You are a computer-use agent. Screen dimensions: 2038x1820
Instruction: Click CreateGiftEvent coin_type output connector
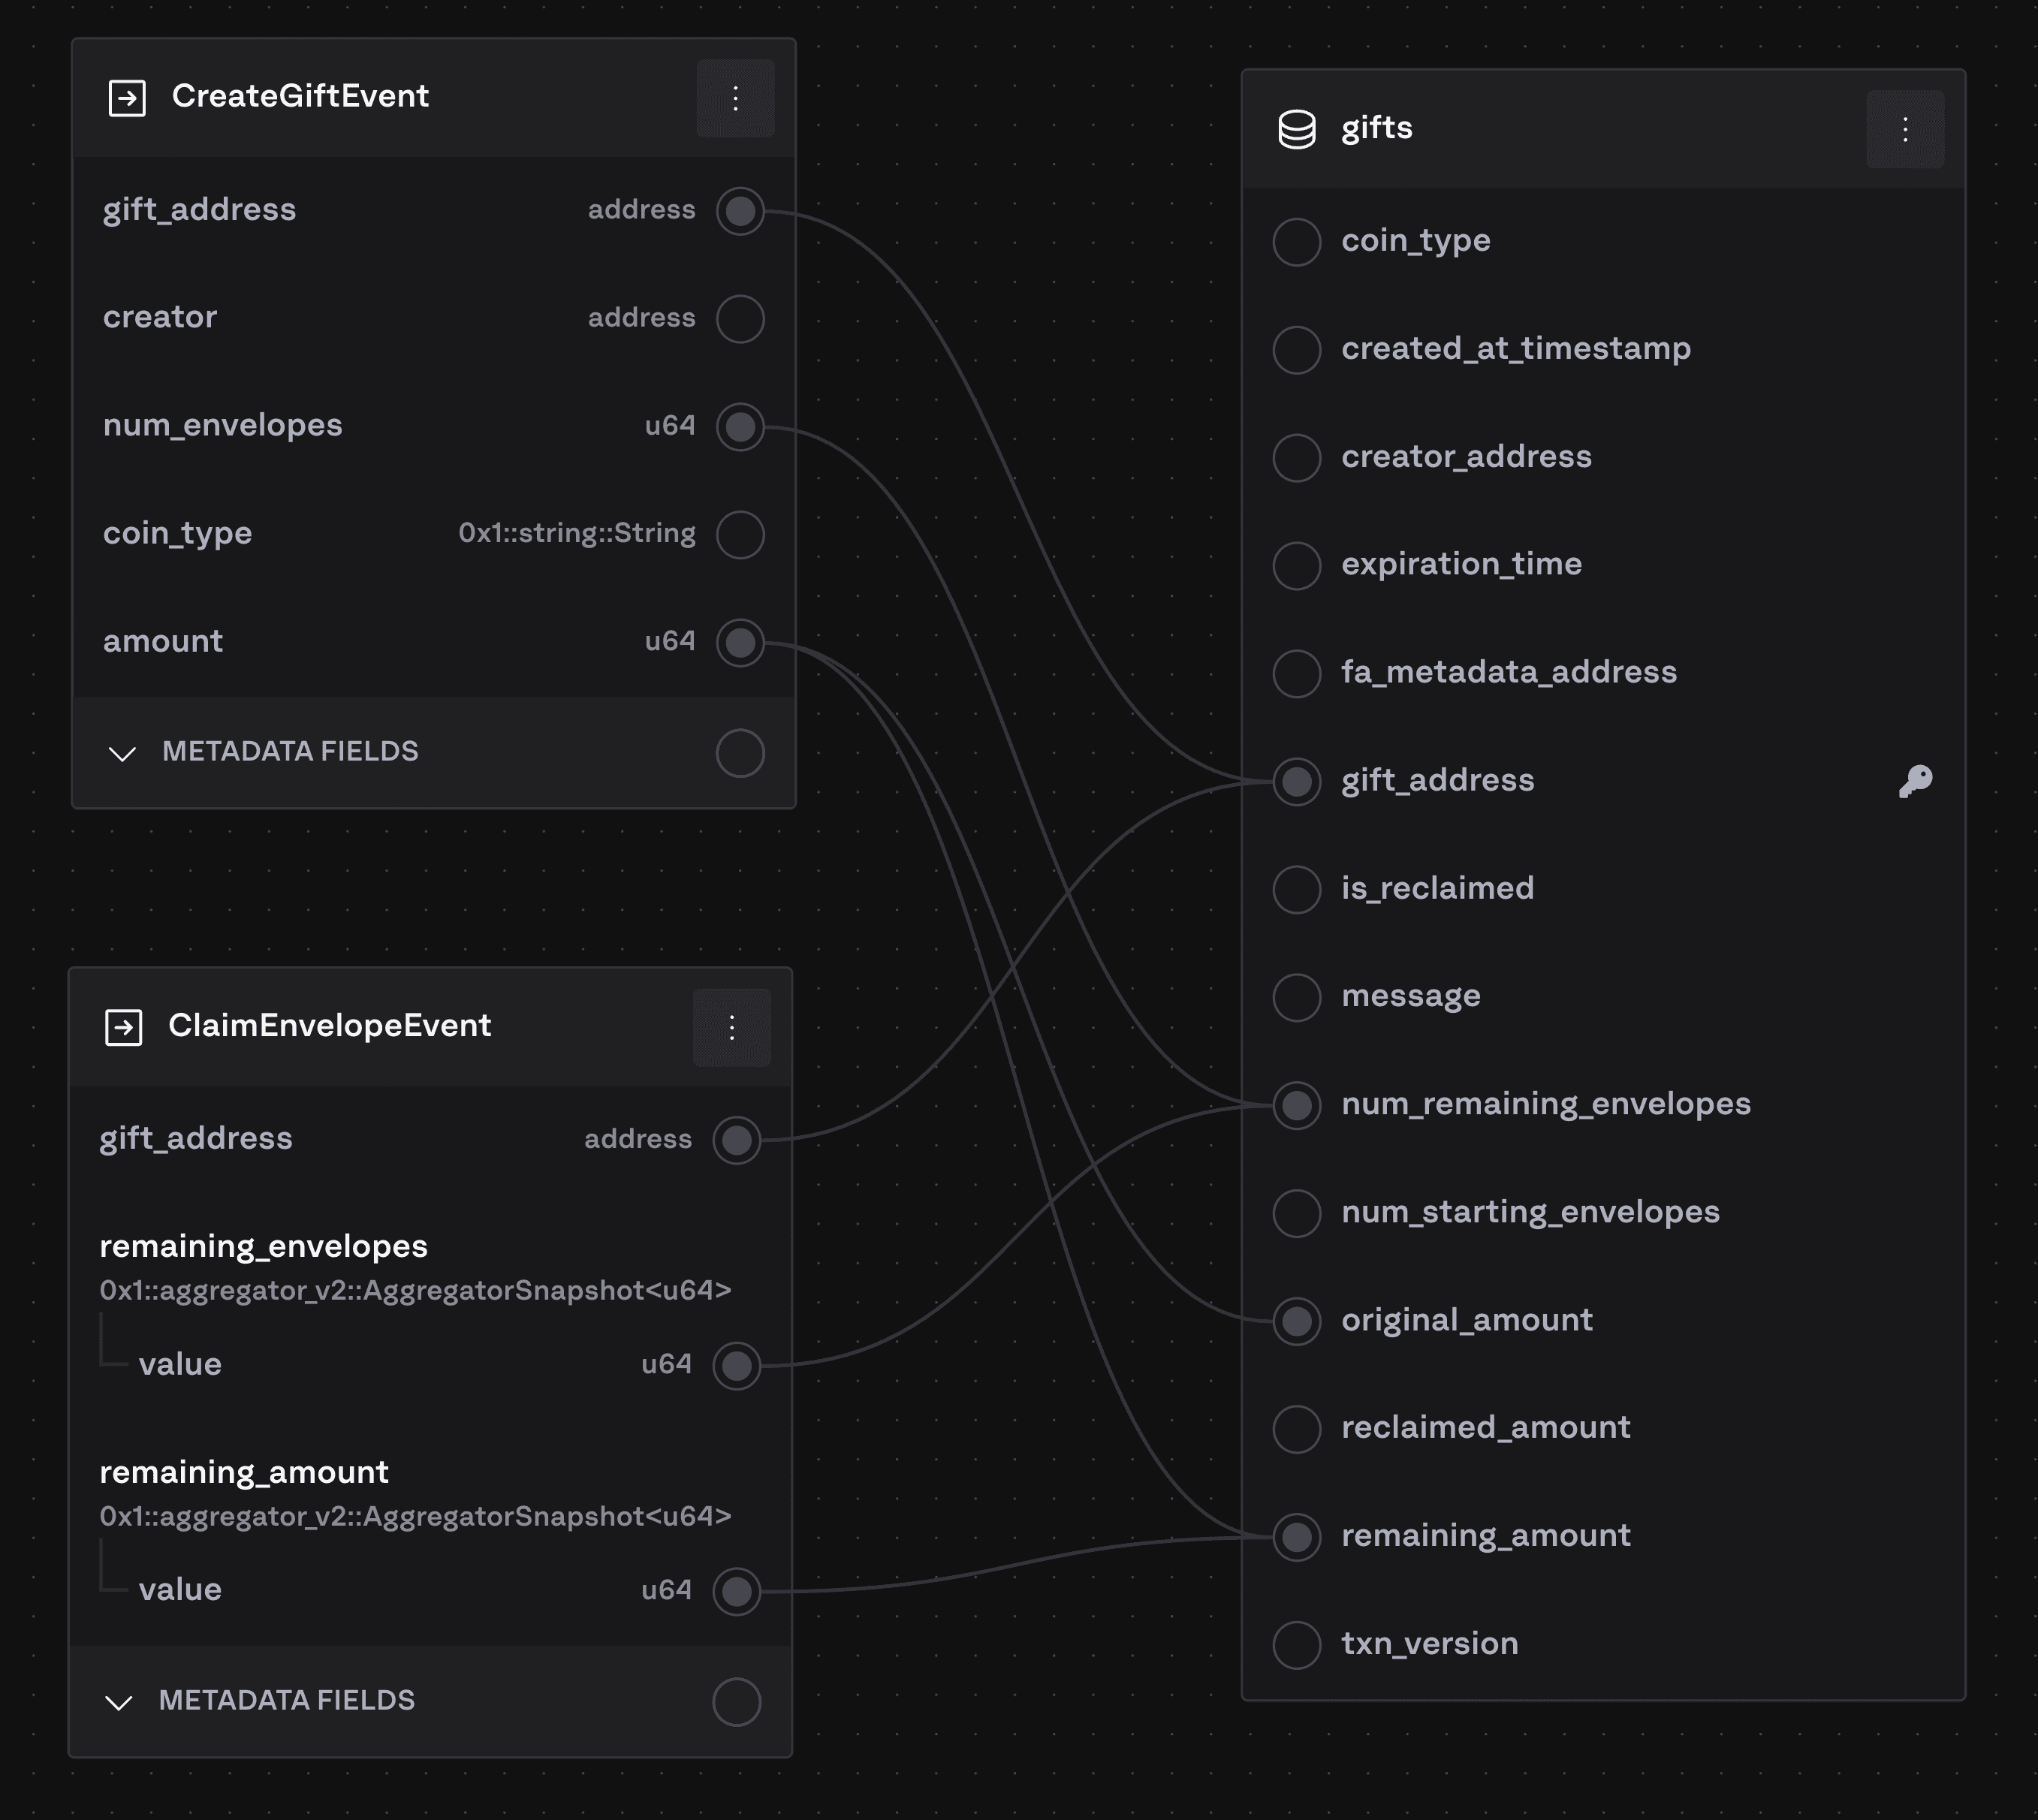click(740, 534)
